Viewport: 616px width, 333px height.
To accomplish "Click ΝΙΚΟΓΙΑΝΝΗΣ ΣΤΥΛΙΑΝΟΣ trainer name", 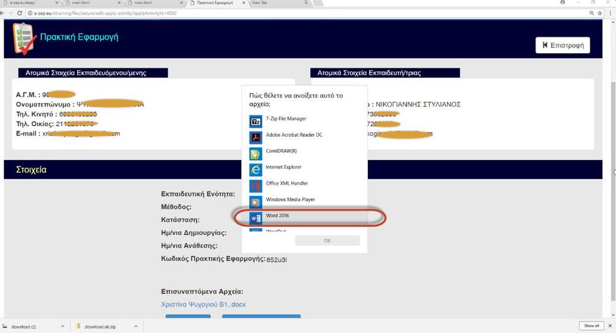I will 418,104.
